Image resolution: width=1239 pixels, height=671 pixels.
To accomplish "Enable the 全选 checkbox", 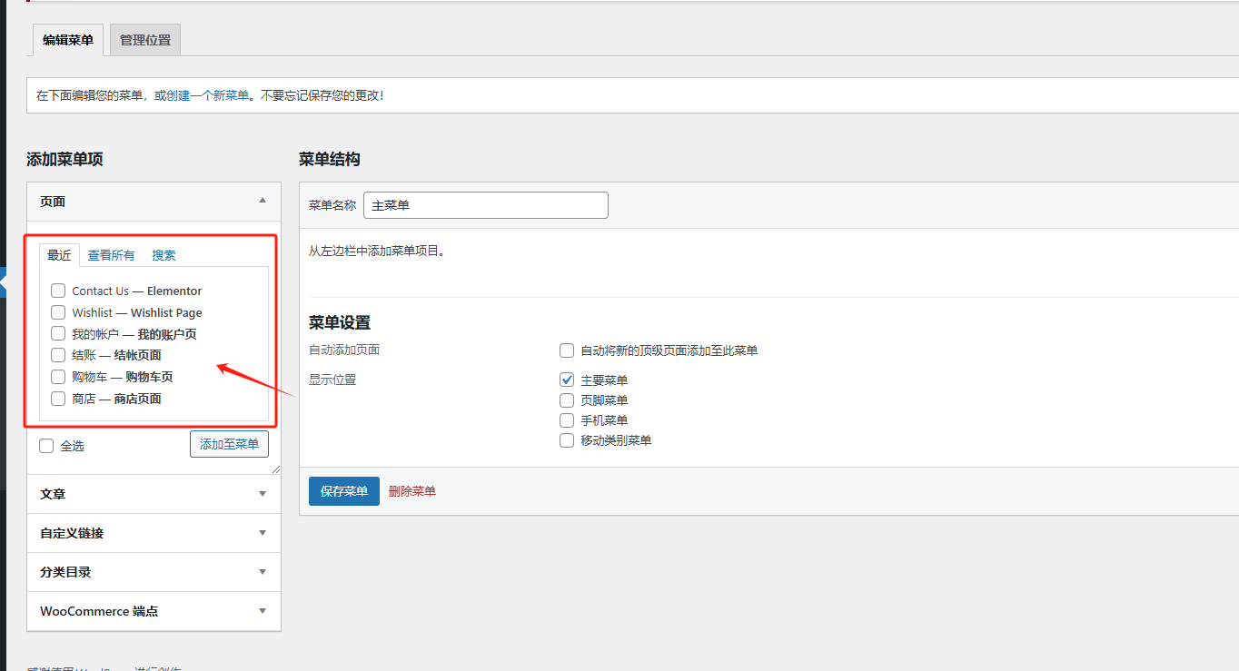I will tap(46, 445).
